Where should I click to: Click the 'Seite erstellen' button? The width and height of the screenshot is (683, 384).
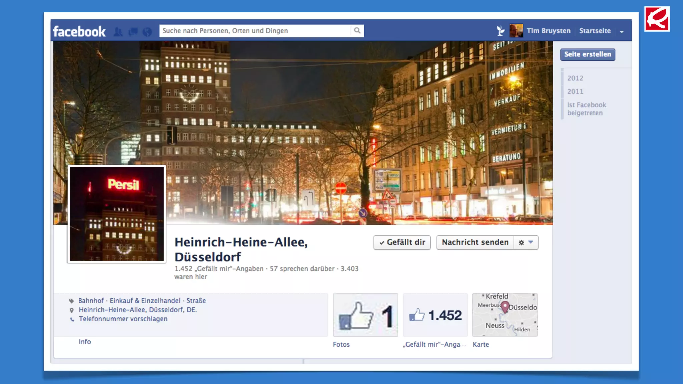[x=588, y=54]
